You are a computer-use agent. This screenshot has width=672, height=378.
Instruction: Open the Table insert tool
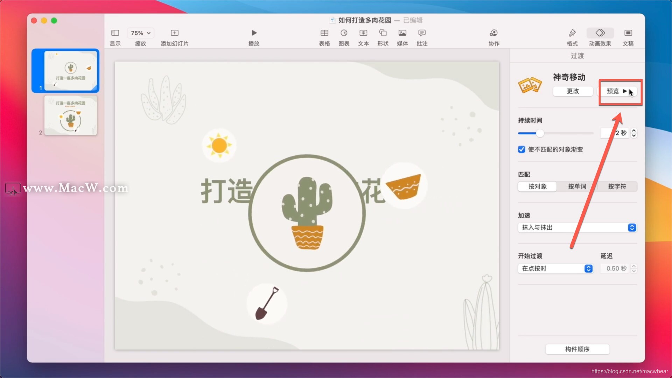324,33
